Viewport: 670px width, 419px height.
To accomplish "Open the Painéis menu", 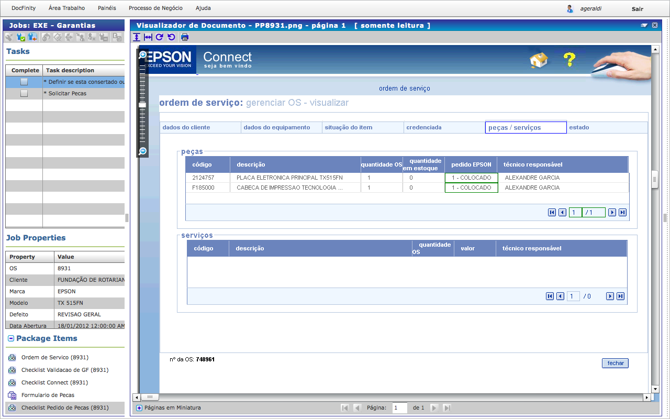I will [x=107, y=8].
